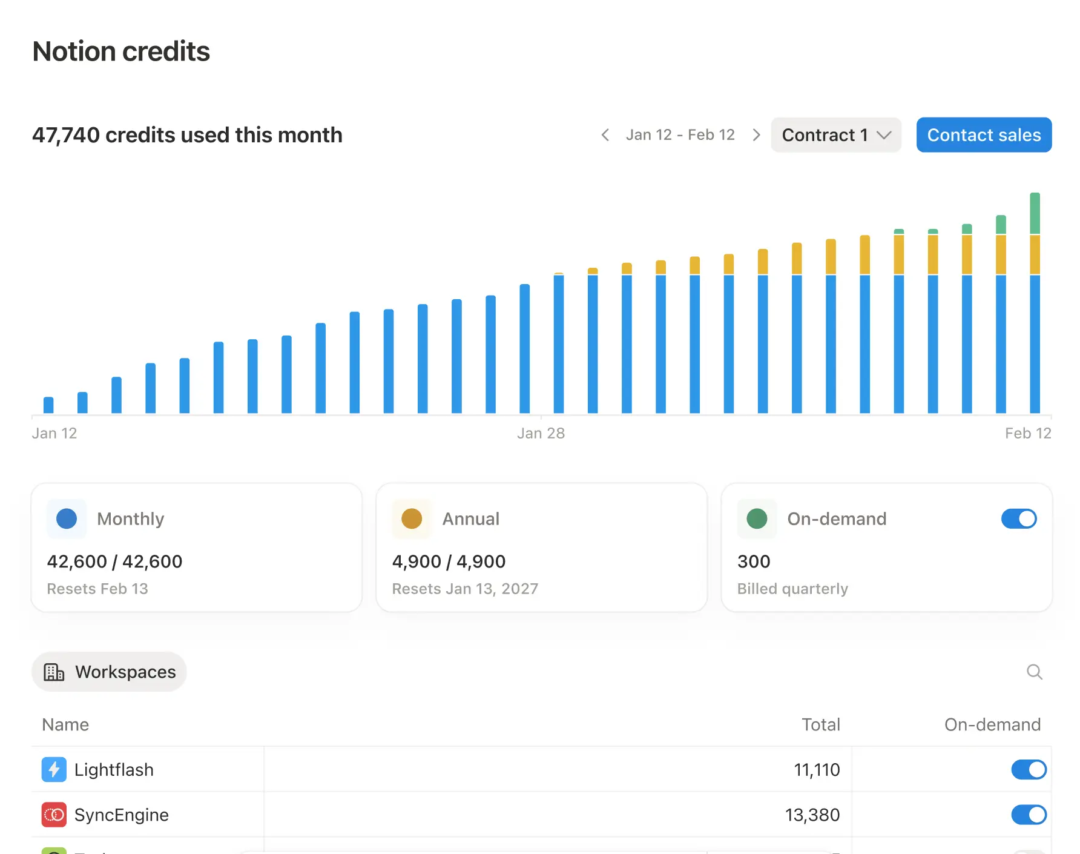Click the Resets Jan 13, 2027 text

pyautogui.click(x=465, y=589)
